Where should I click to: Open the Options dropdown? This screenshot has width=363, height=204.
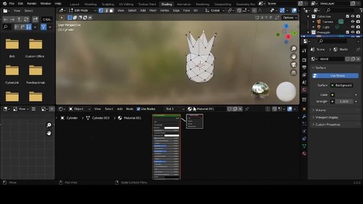(x=290, y=18)
